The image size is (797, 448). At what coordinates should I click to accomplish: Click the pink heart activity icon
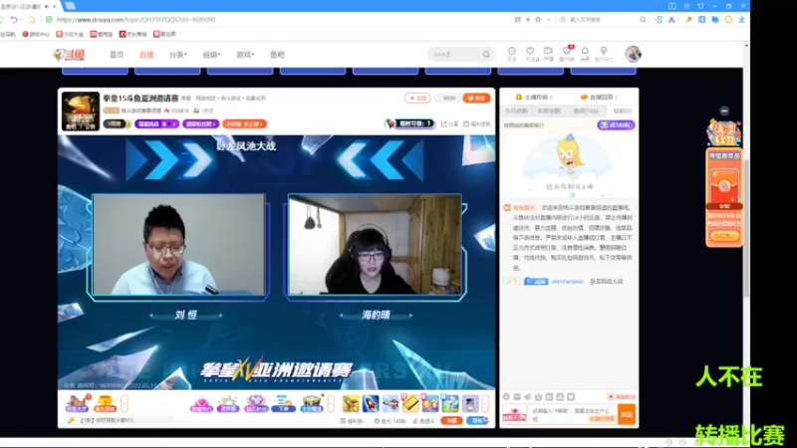tap(201, 404)
